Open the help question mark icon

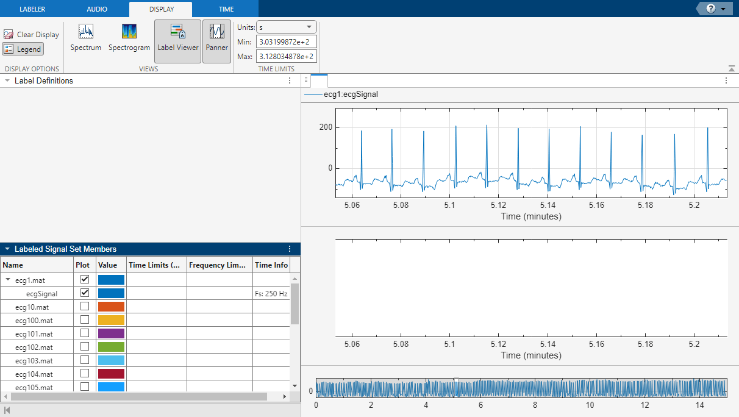click(x=710, y=9)
